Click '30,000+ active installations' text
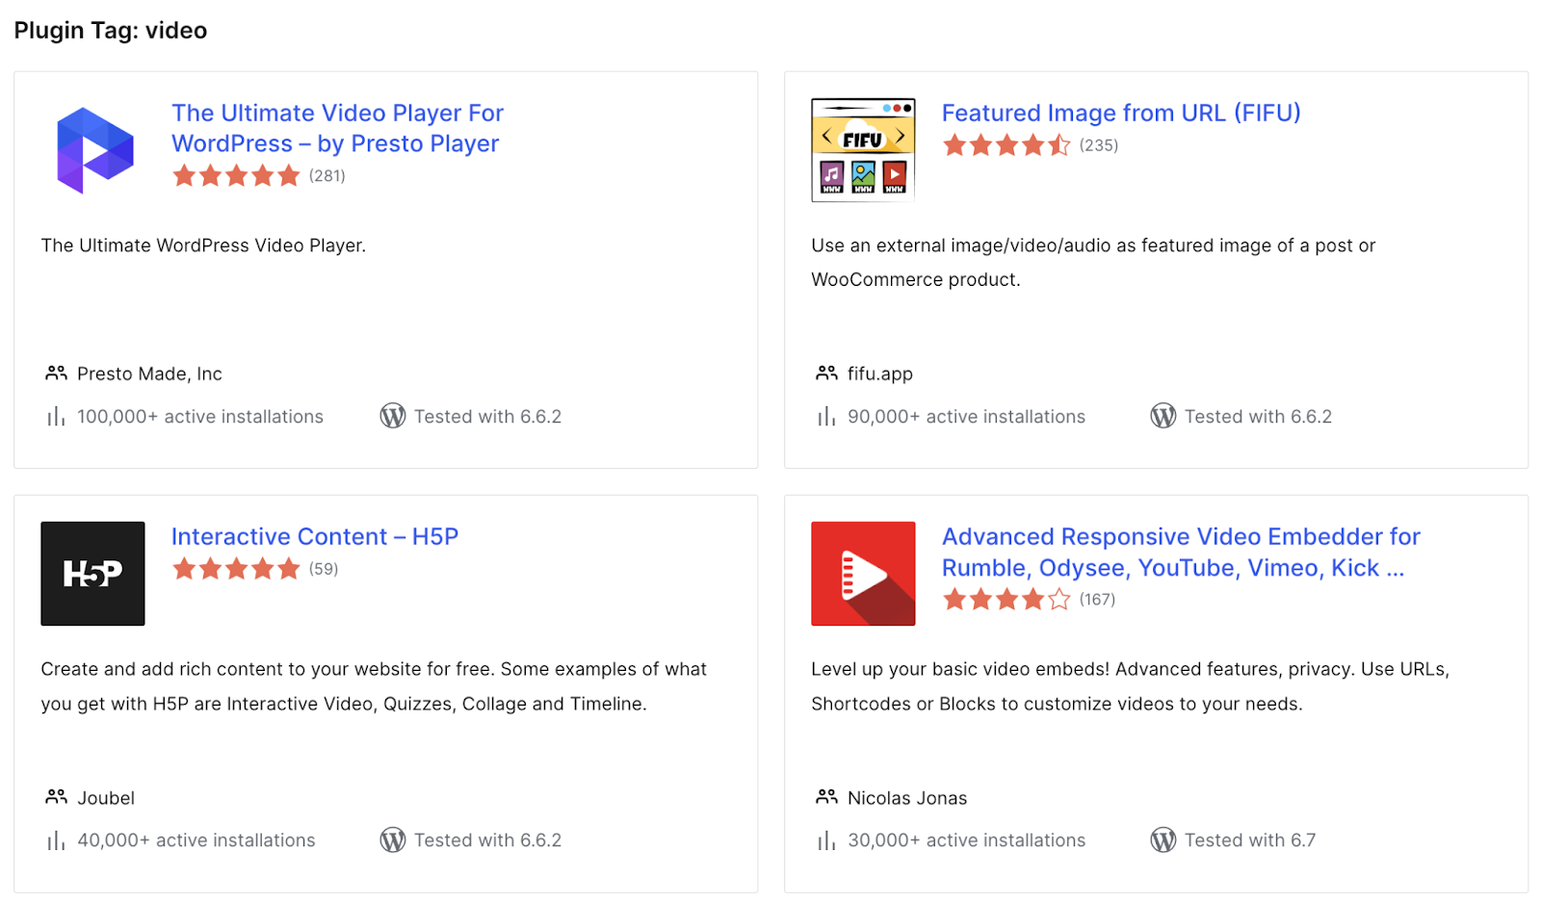Image resolution: width=1541 pixels, height=902 pixels. tap(966, 840)
